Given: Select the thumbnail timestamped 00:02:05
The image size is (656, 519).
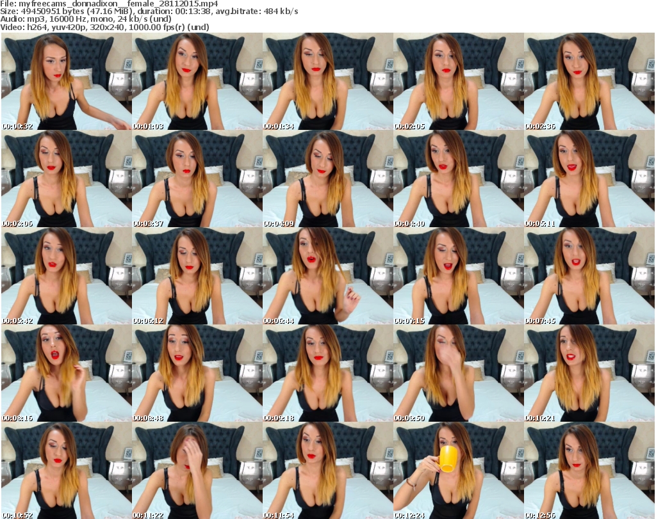Looking at the screenshot, I should [x=459, y=81].
